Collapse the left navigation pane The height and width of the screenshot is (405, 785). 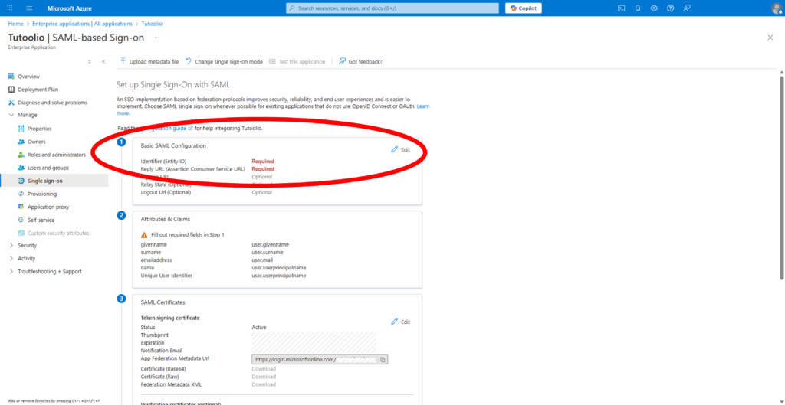pos(103,61)
